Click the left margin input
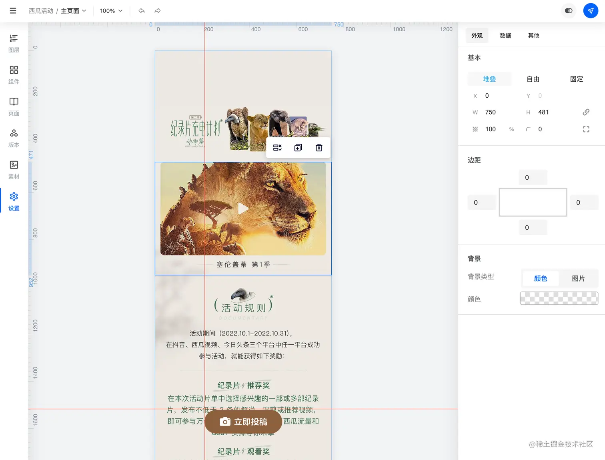 click(482, 203)
